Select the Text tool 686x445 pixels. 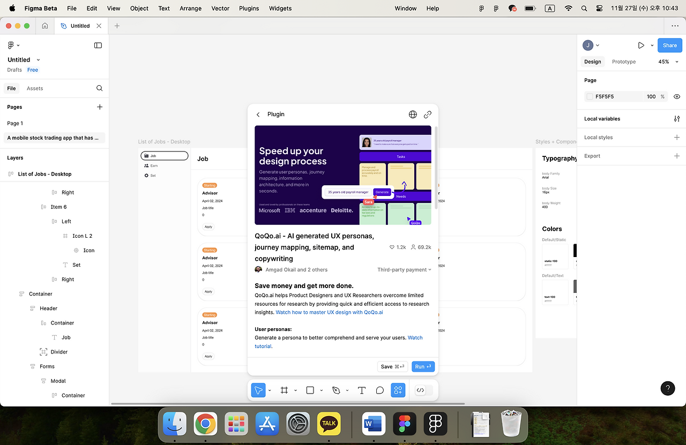point(362,390)
